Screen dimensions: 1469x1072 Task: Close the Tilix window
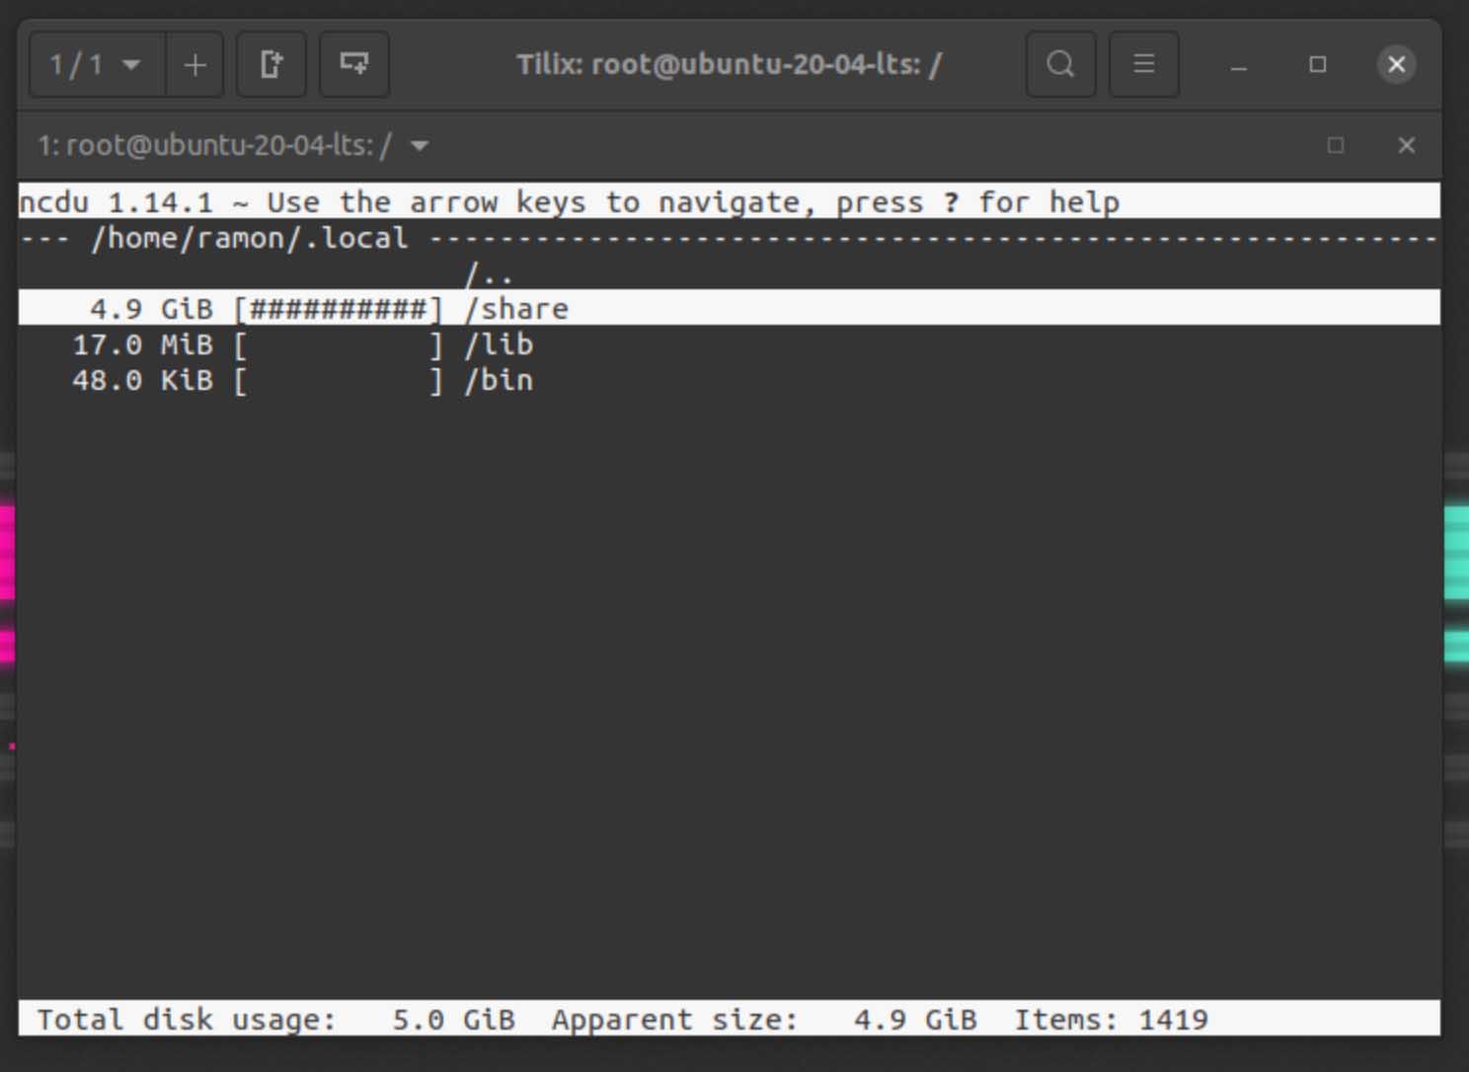click(x=1397, y=65)
